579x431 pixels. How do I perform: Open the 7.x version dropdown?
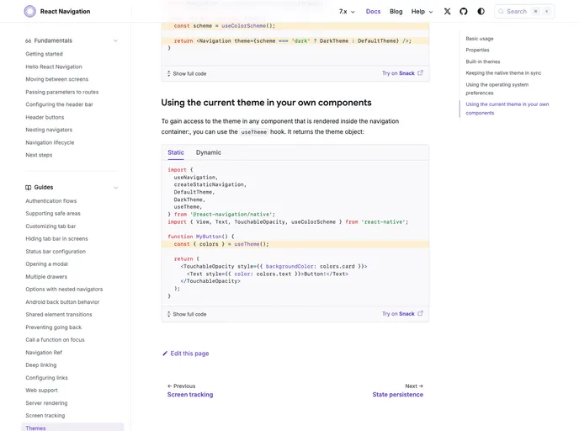click(347, 12)
